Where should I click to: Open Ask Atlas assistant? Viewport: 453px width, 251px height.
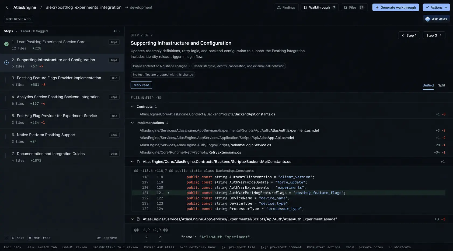click(436, 19)
